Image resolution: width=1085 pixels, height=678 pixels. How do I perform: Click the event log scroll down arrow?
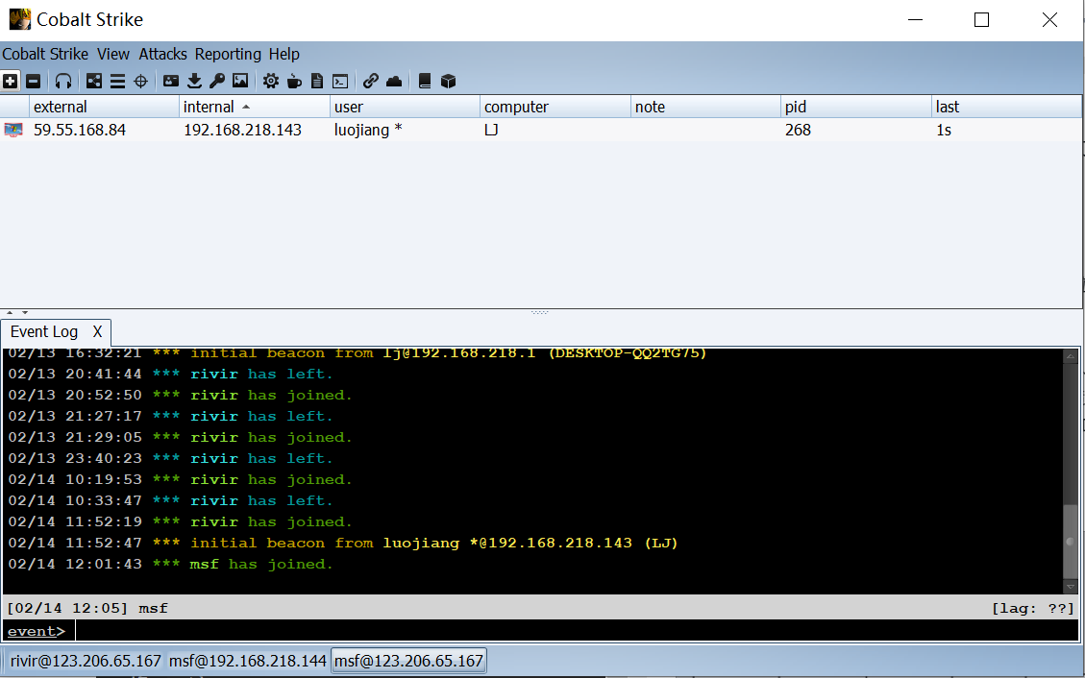click(x=1071, y=587)
